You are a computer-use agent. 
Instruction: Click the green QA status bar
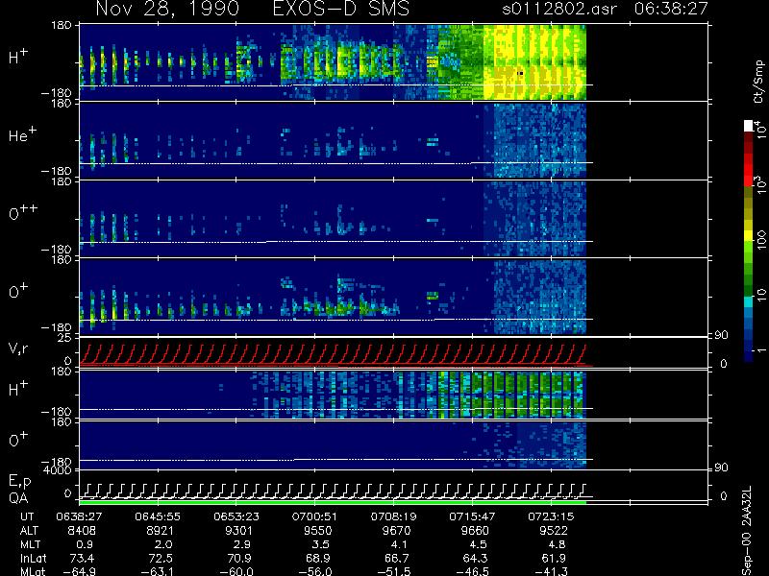333,502
